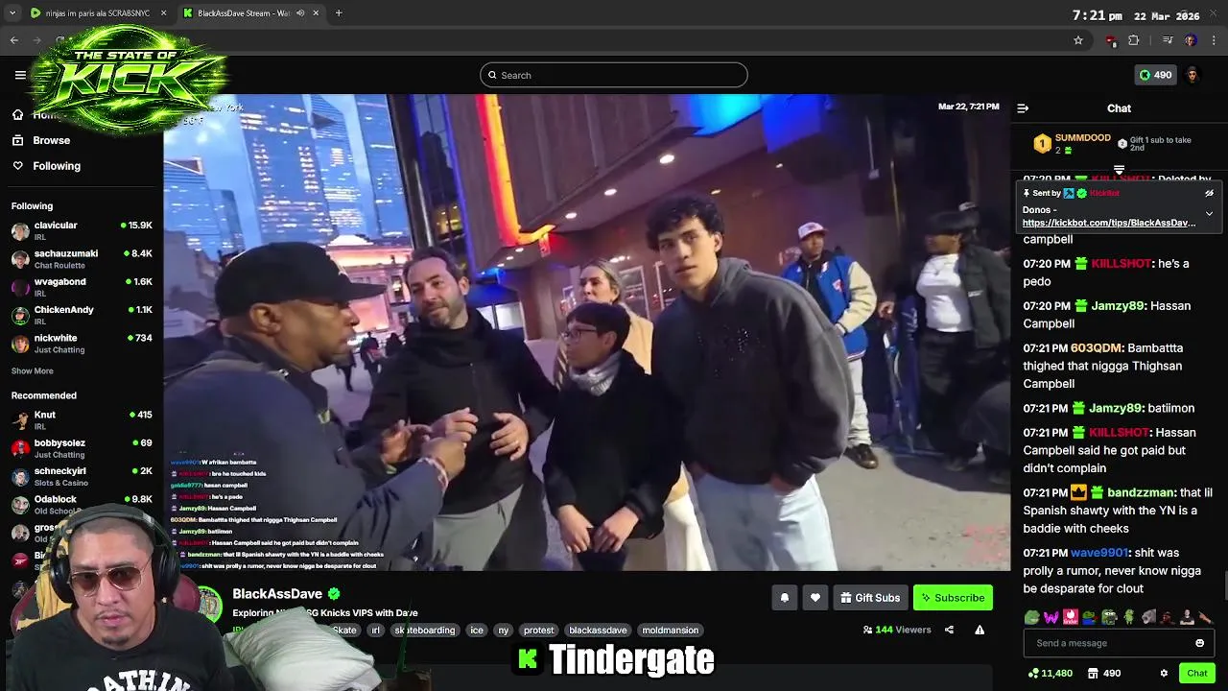Click the blackassdave tag

click(598, 631)
